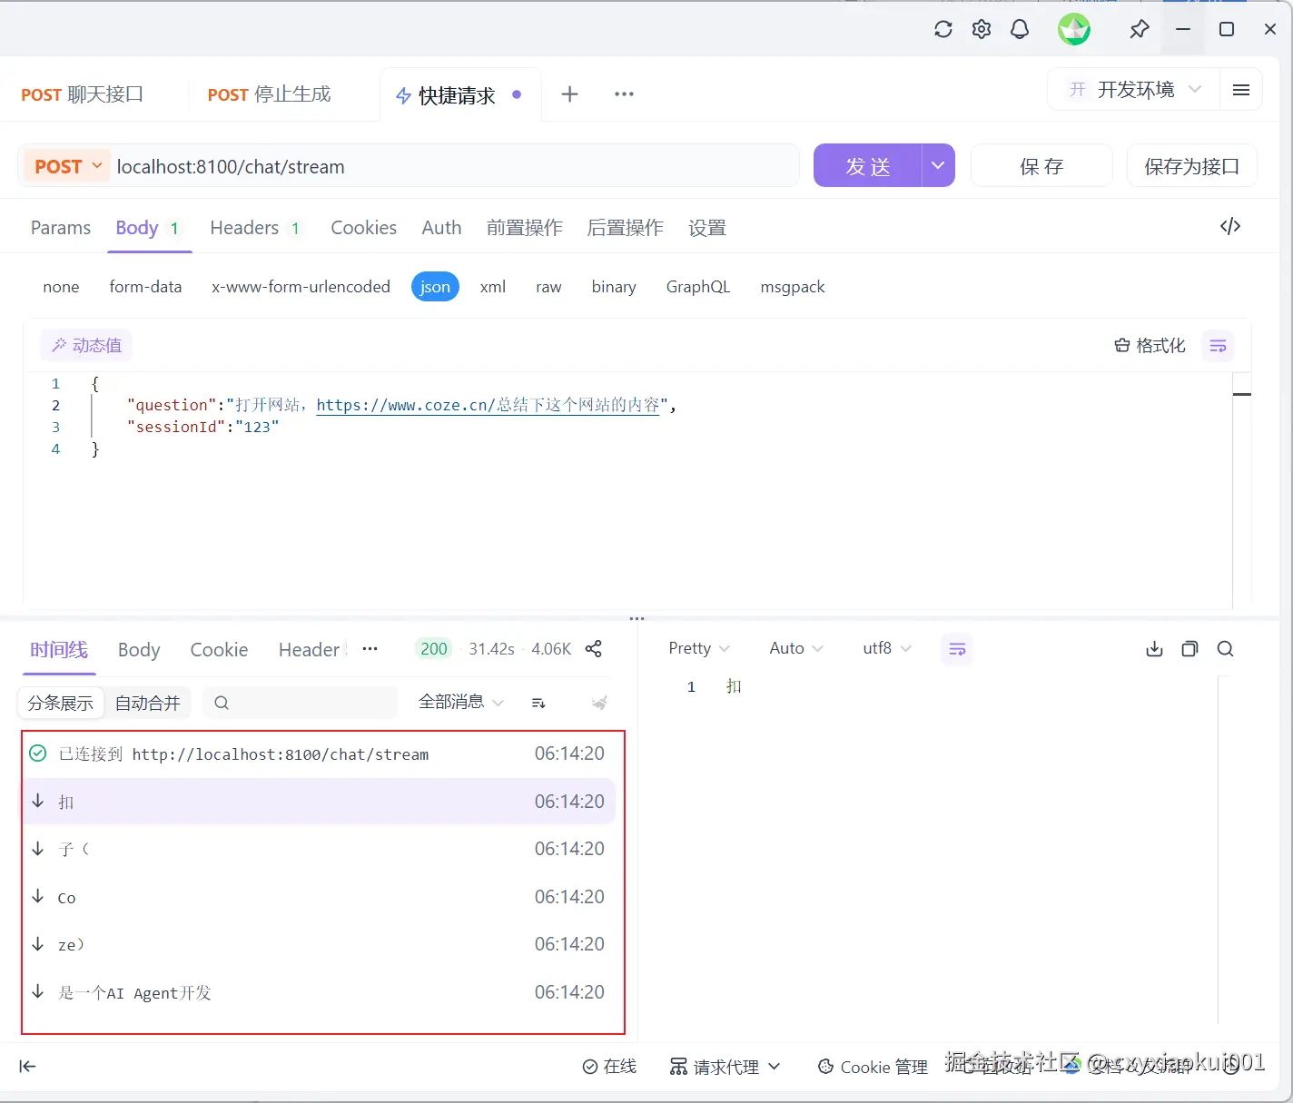
Task: Open notifications bell icon
Action: (1020, 29)
